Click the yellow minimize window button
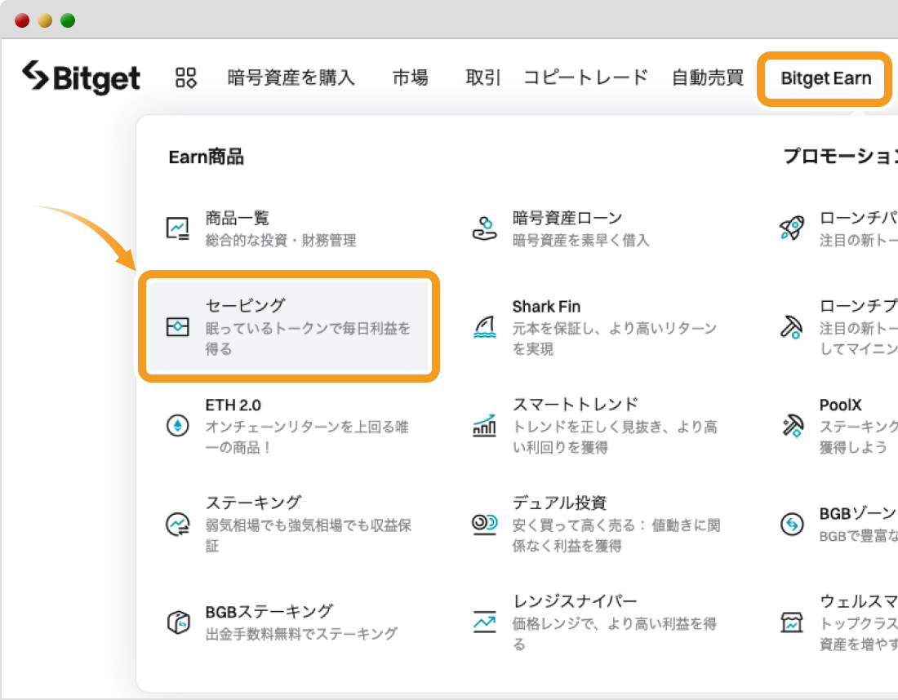This screenshot has height=700, width=898. (x=45, y=20)
